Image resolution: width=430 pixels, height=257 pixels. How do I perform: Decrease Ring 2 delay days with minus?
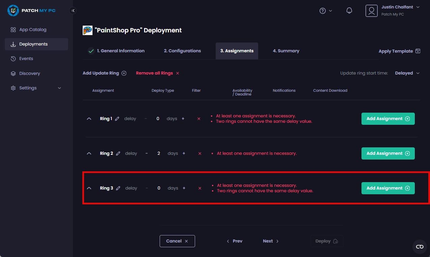146,153
